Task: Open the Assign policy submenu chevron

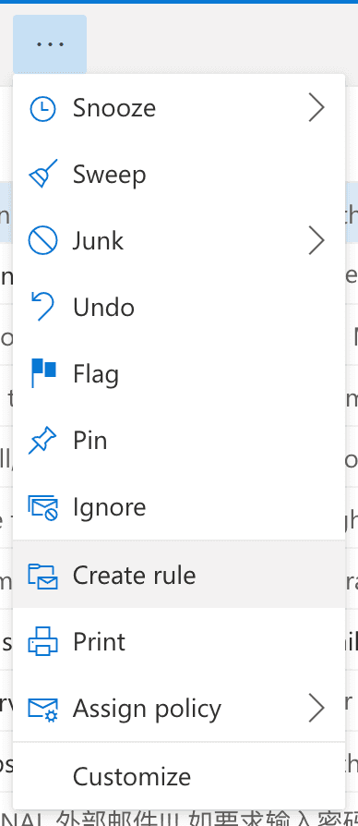Action: pos(316,708)
